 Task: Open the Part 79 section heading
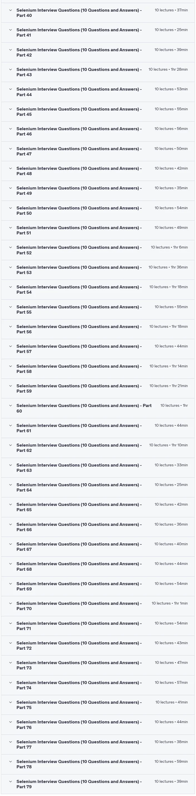tap(79, 784)
